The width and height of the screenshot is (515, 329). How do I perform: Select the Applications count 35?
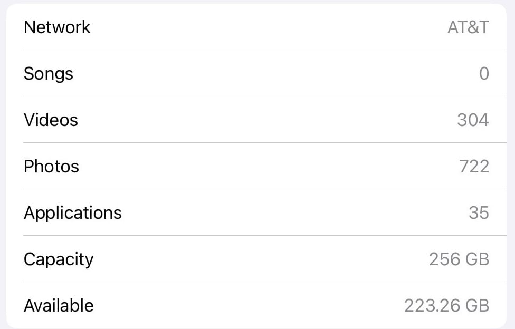(479, 213)
